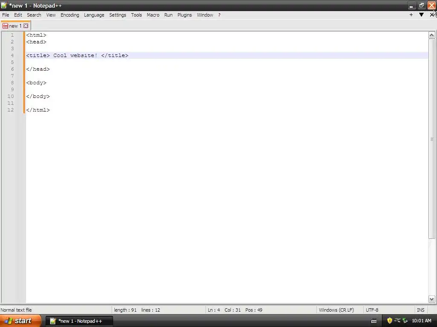Click line number 12 in the margin

click(x=11, y=110)
